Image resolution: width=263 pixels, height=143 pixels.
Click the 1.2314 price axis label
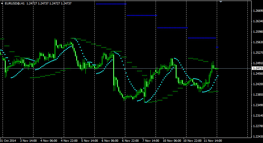click(258, 116)
